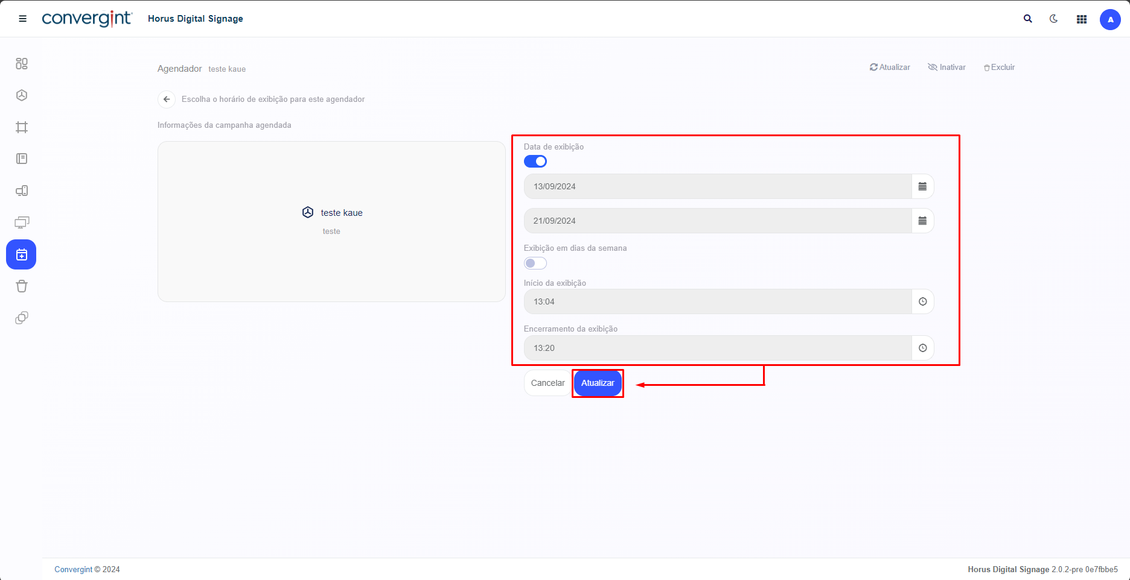1130x580 pixels.
Task: Open the dashboard icon in sidebar
Action: click(x=22, y=64)
